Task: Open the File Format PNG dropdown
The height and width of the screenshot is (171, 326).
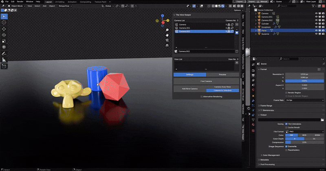Action: click(x=304, y=132)
